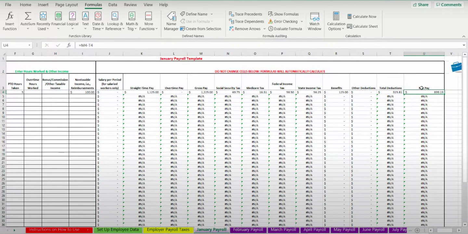Expand Error Checking dropdown arrow
This screenshot has height=234, width=468.
(302, 21)
